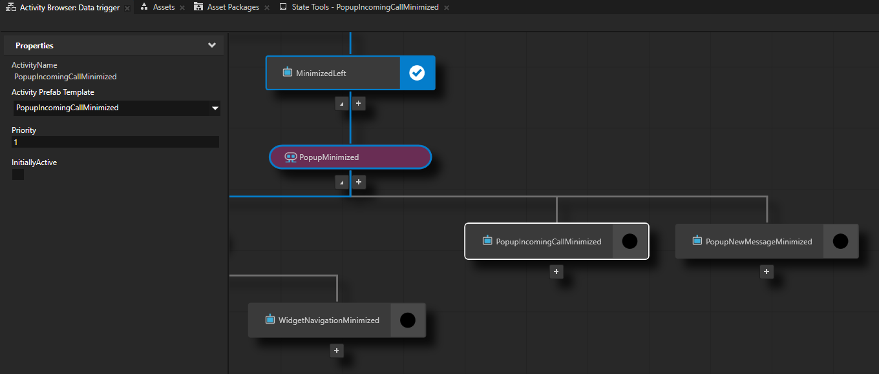Click the WidgetNavigationMinimized node icon
This screenshot has width=879, height=374.
pyautogui.click(x=270, y=319)
